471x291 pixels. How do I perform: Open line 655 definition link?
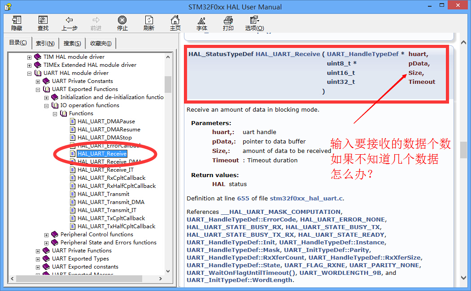(x=243, y=199)
